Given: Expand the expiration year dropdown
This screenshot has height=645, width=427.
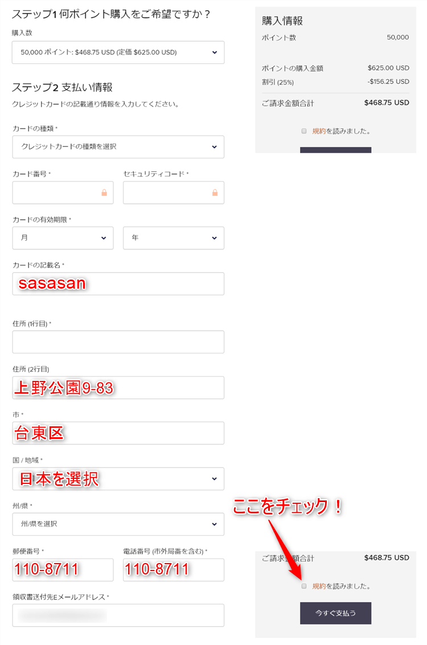Looking at the screenshot, I should tap(173, 238).
